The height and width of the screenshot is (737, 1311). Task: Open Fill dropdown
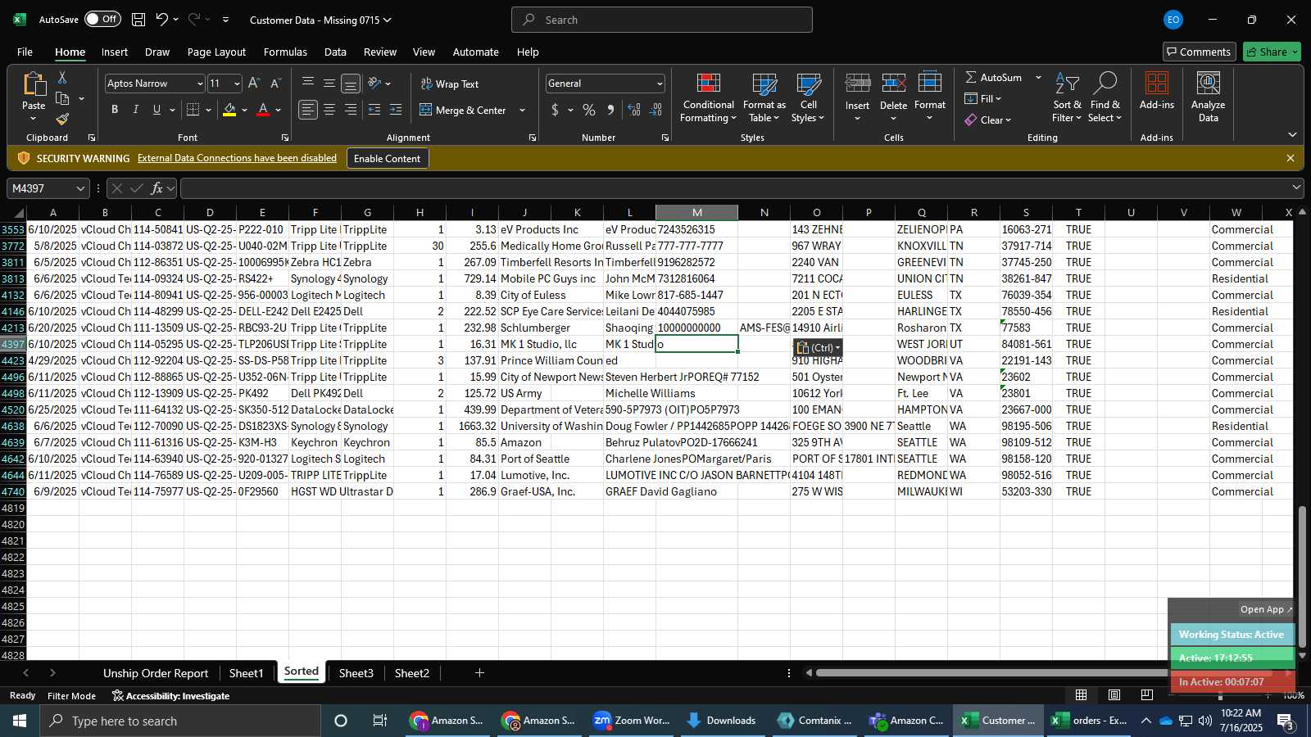coord(983,98)
